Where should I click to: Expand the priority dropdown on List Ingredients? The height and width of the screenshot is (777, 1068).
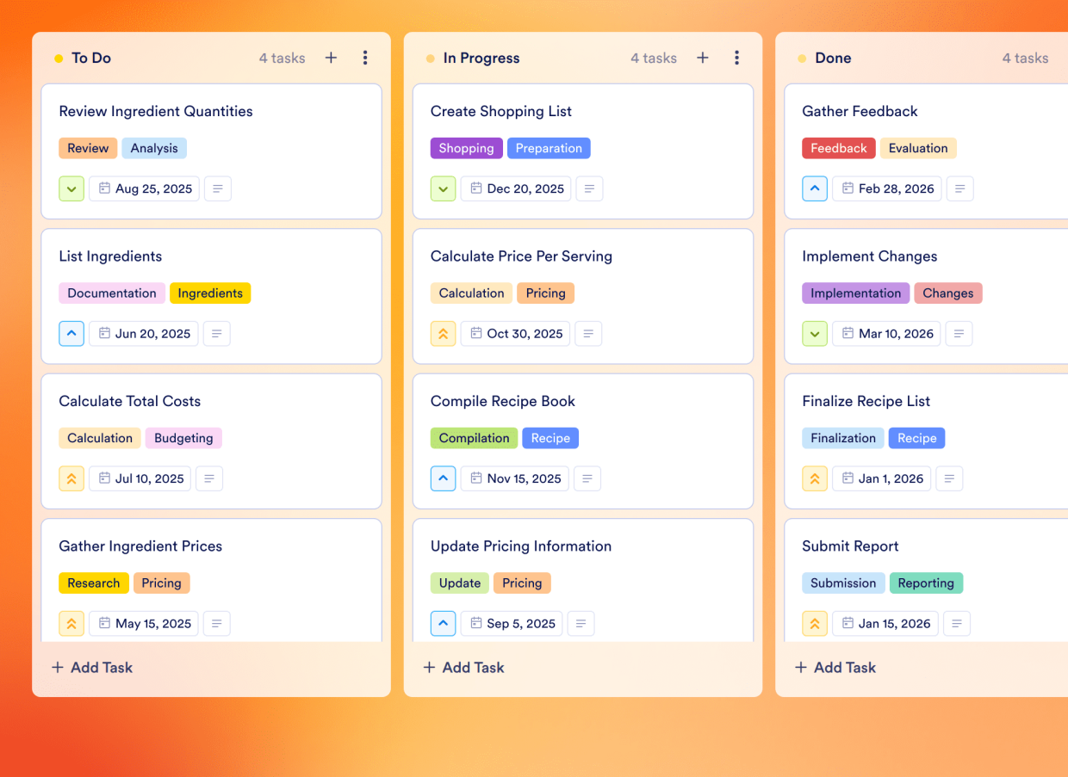point(71,334)
